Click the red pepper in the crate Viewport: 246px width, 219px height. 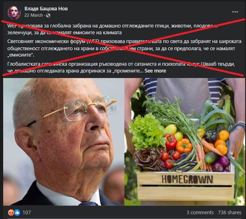(171, 142)
